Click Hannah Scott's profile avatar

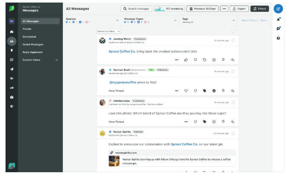tap(102, 71)
